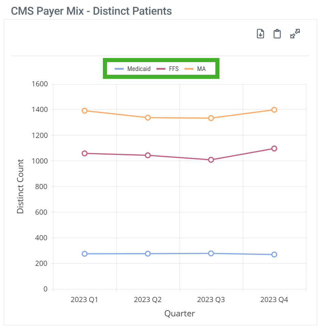320x329 pixels.
Task: Click the Medicaid point at 2023 Q4
Action: point(274,255)
